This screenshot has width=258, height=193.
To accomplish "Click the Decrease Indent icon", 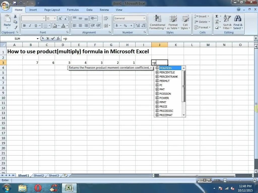I will tap(93, 26).
